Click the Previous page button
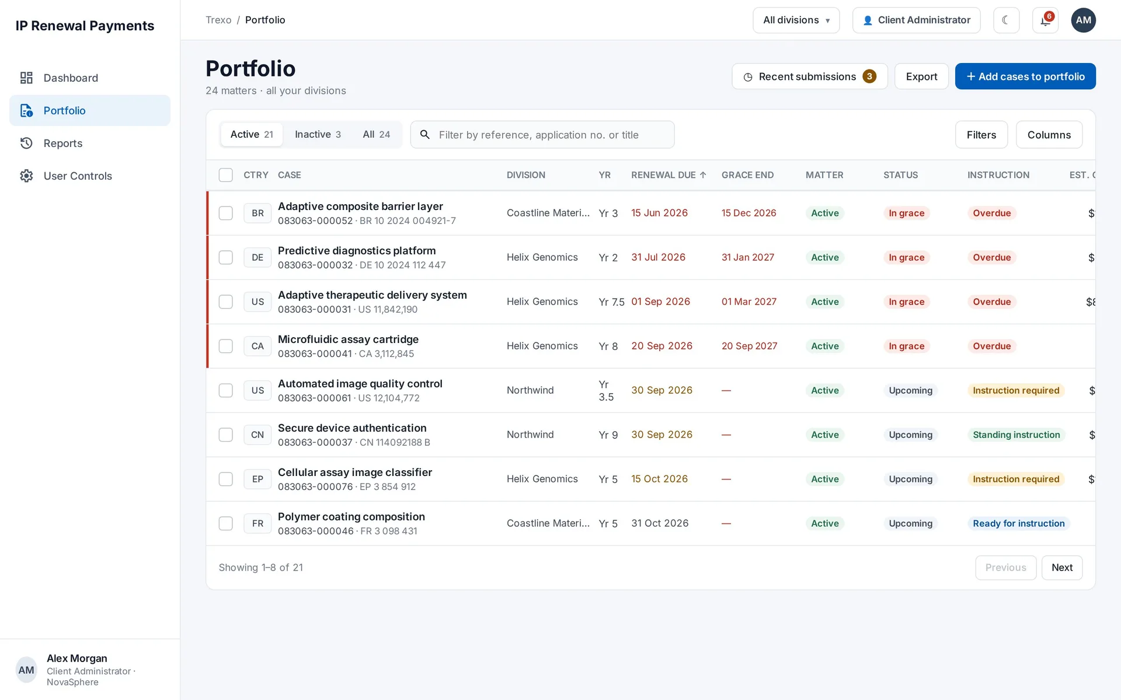The image size is (1121, 700). 1005,568
